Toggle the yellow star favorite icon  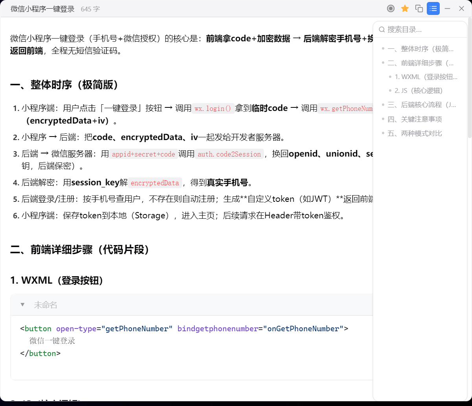(405, 9)
